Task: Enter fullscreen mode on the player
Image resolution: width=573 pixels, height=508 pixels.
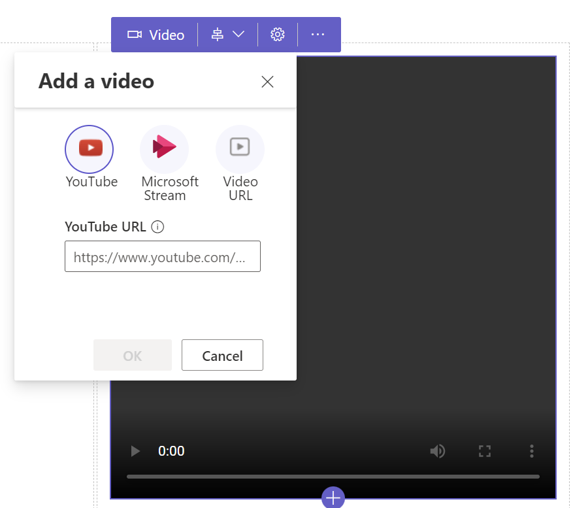Action: [x=485, y=451]
